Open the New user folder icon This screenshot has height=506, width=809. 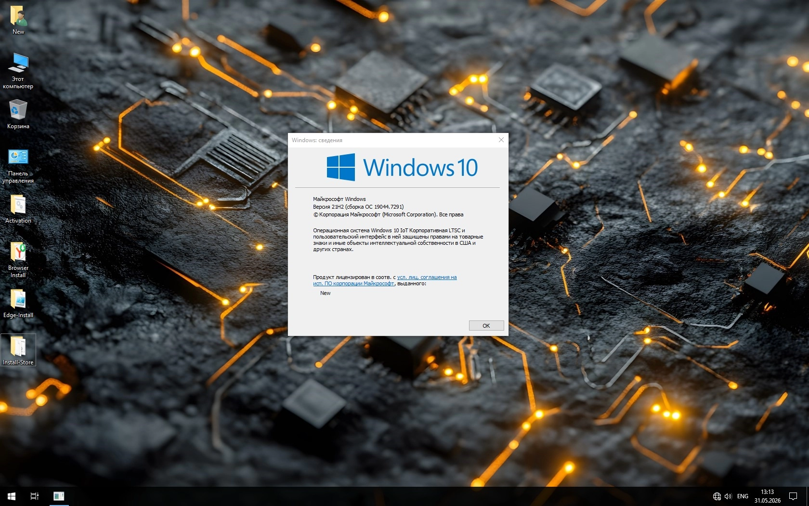pyautogui.click(x=18, y=19)
